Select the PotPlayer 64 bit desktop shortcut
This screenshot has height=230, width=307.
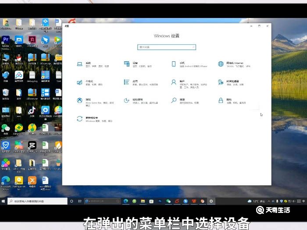[19, 183]
